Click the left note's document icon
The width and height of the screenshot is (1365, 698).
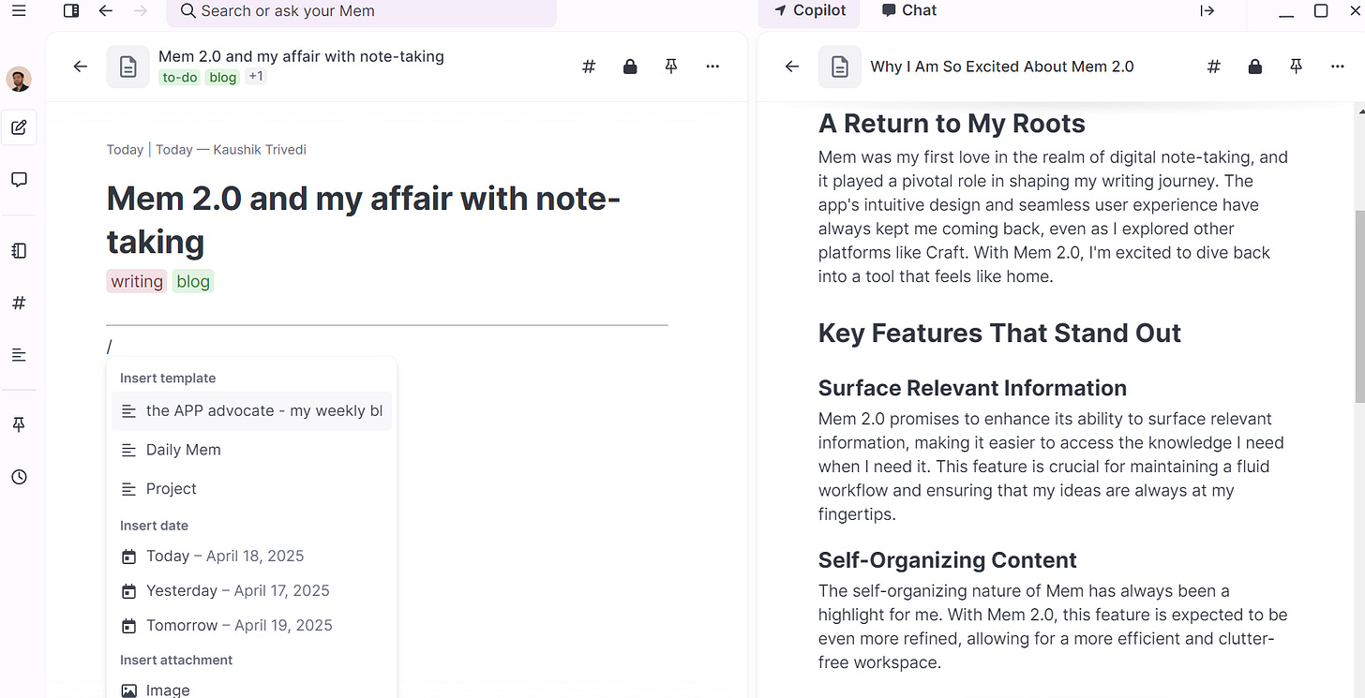(128, 67)
